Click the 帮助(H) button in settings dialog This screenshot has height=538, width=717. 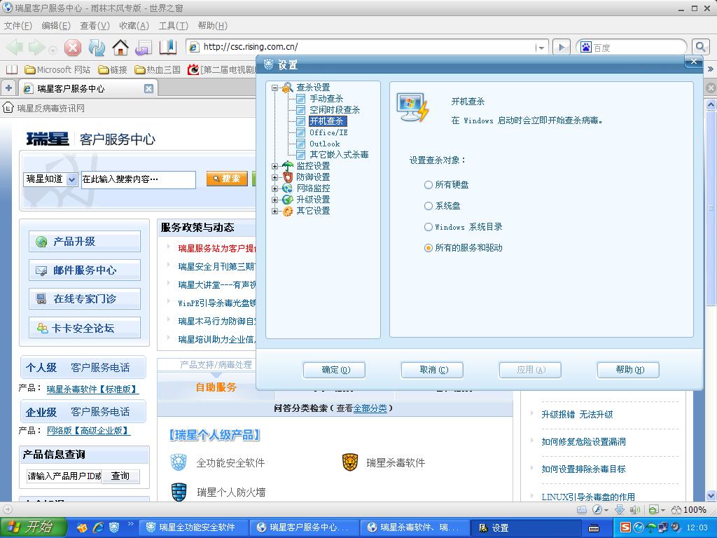pos(628,370)
